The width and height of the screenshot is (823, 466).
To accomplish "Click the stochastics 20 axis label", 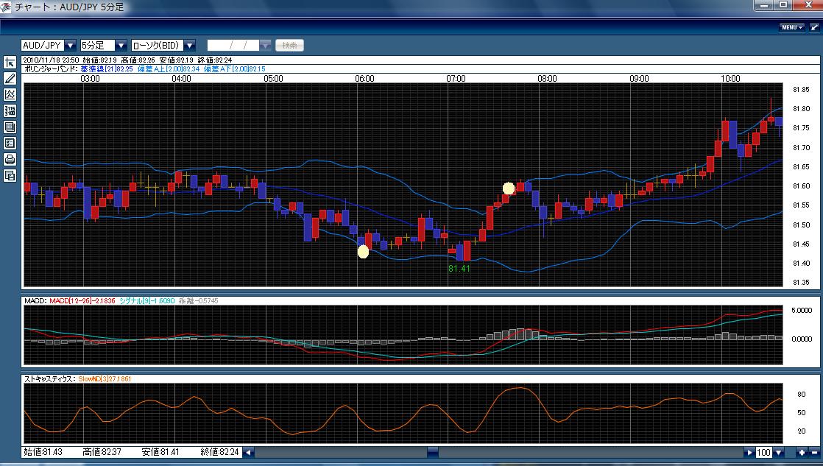I will click(x=801, y=431).
